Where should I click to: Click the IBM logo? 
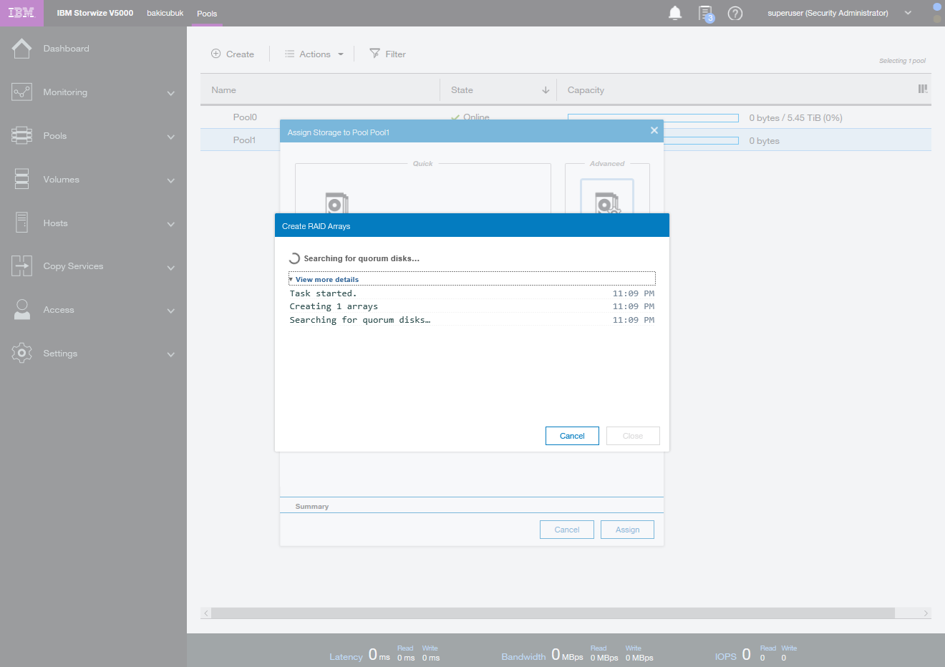(x=21, y=13)
